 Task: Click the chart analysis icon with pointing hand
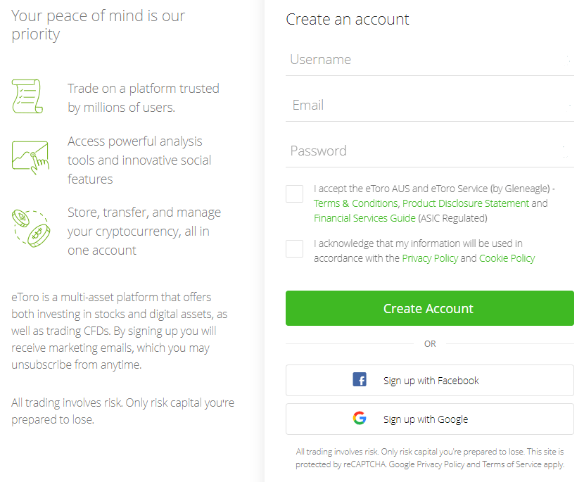[x=30, y=158]
